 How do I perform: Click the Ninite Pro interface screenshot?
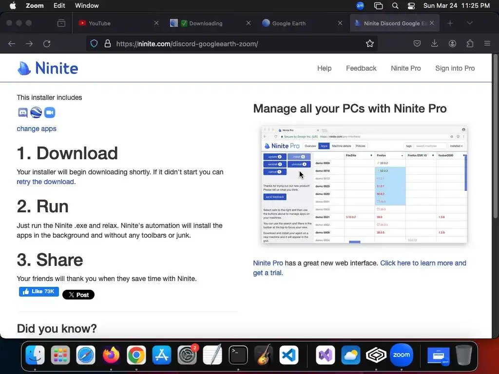[365, 185]
